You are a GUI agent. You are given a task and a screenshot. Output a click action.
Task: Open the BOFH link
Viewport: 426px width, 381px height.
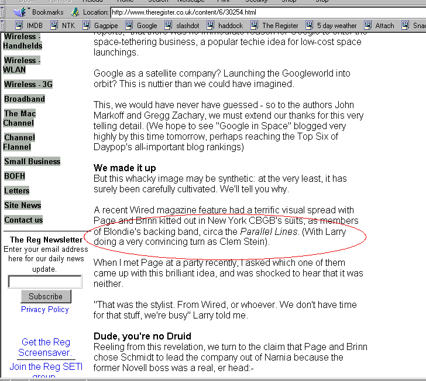tap(15, 176)
